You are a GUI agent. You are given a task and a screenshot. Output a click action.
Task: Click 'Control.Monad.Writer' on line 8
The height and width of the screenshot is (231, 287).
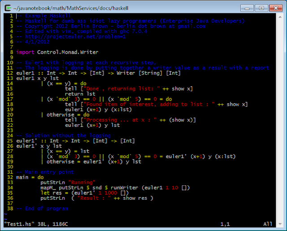pyautogui.click(x=68, y=52)
